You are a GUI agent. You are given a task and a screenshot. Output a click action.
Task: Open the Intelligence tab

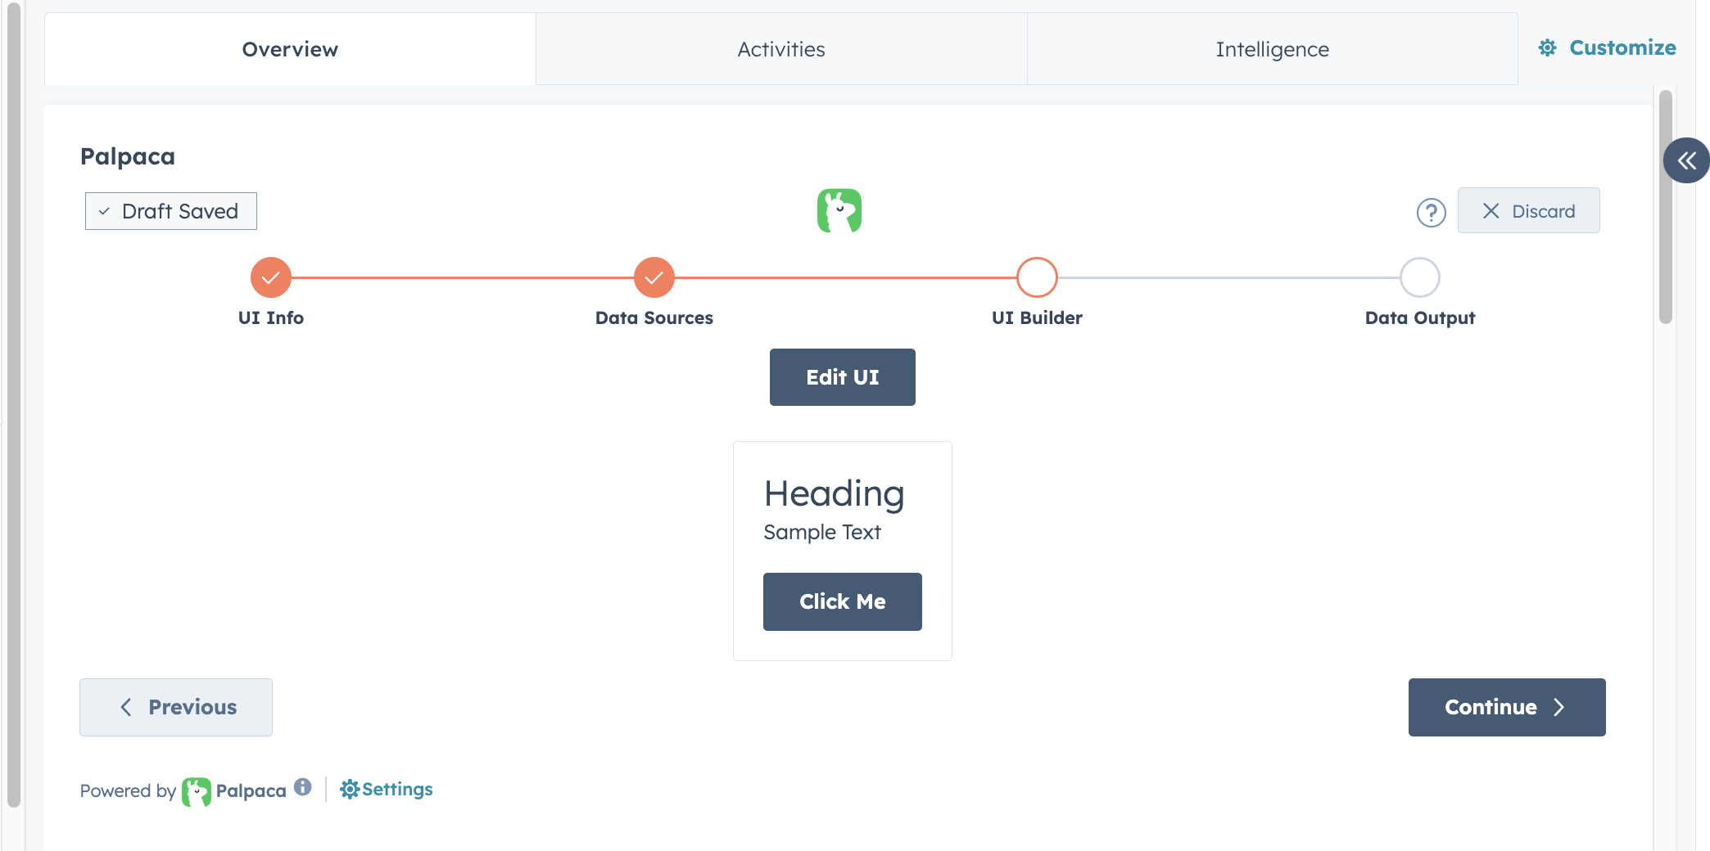click(x=1272, y=49)
